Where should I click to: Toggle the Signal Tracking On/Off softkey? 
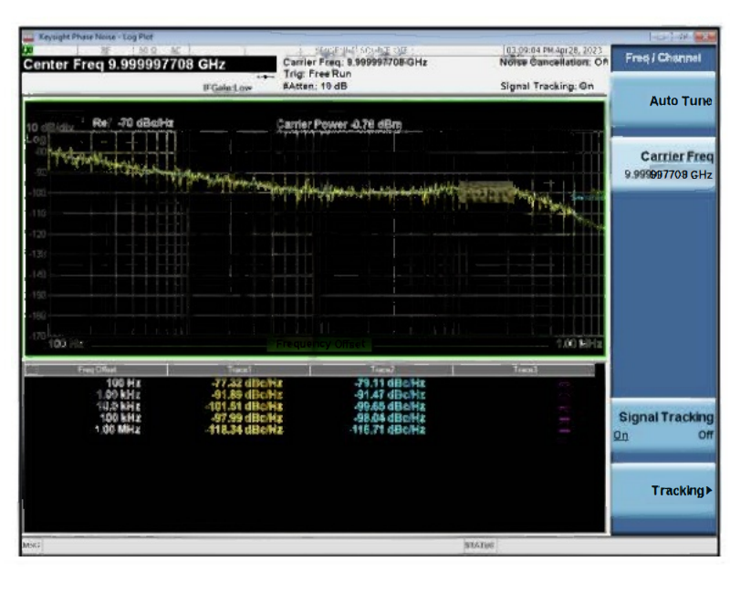pos(663,426)
